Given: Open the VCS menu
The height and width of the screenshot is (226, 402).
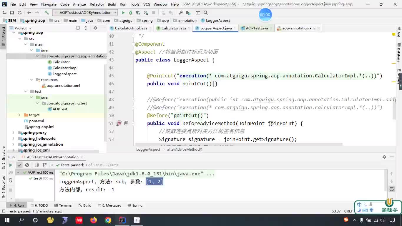Looking at the screenshot, I should [147, 4].
